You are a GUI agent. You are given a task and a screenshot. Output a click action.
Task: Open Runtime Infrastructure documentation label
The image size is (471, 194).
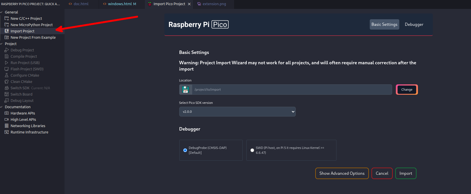tap(29, 132)
